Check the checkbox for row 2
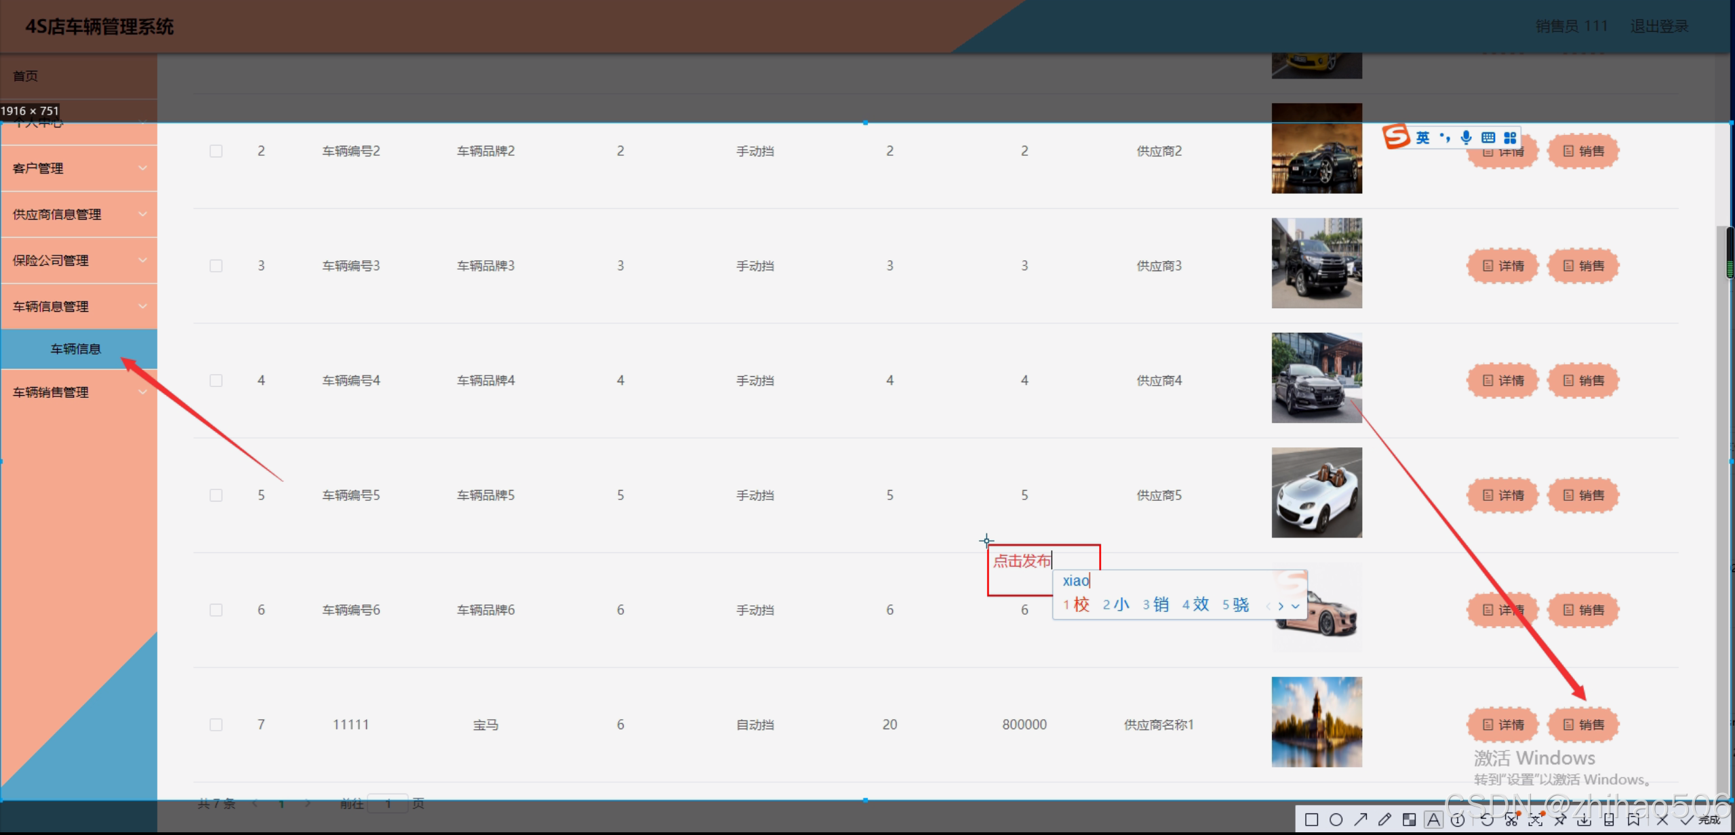 [216, 151]
